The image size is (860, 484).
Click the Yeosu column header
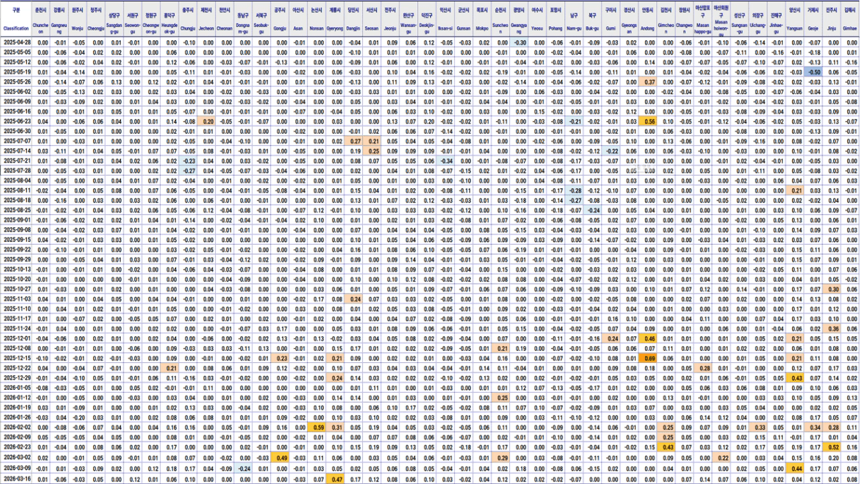click(x=537, y=20)
